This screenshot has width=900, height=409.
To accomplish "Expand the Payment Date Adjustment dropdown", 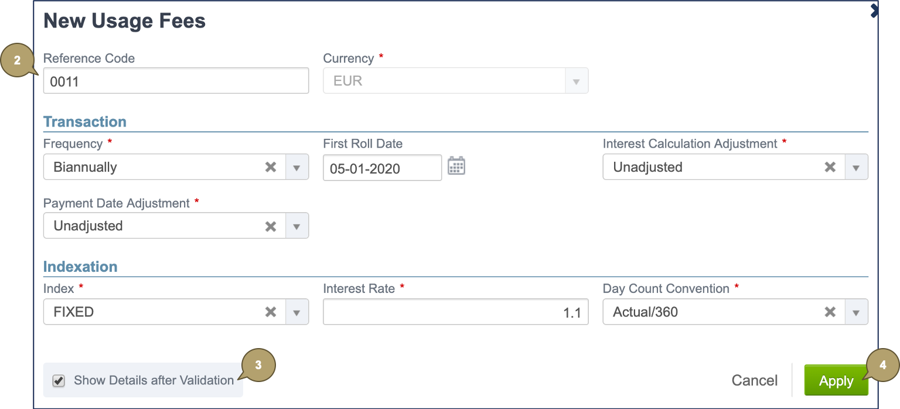I will [x=296, y=226].
